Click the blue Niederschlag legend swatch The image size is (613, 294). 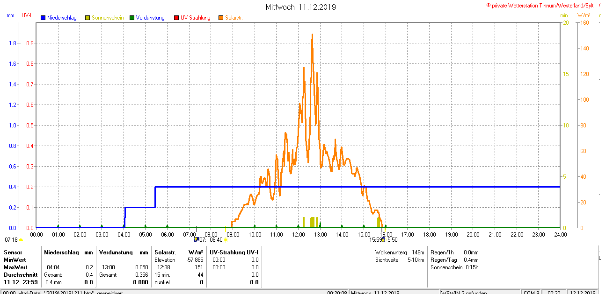44,18
